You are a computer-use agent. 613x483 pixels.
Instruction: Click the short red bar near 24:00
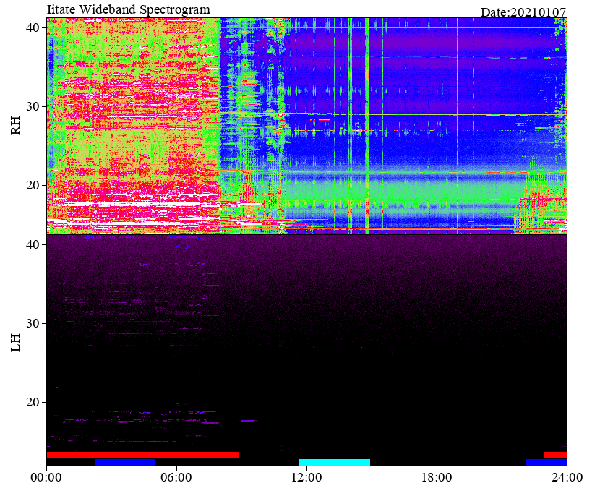555,456
